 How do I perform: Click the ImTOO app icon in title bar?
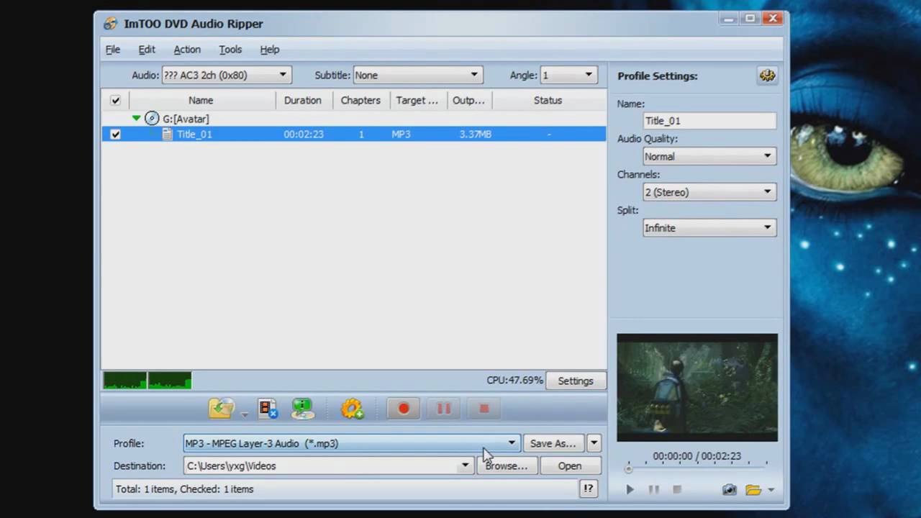109,24
